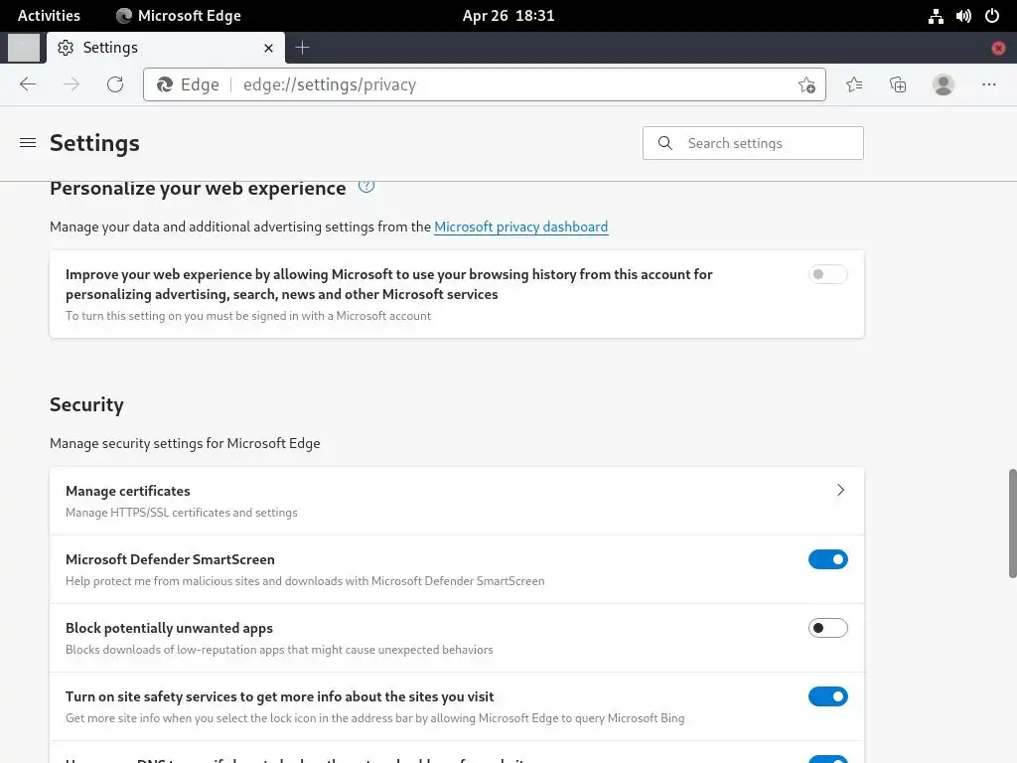Open the Activities overview
Image resolution: width=1017 pixels, height=763 pixels.
tap(49, 16)
